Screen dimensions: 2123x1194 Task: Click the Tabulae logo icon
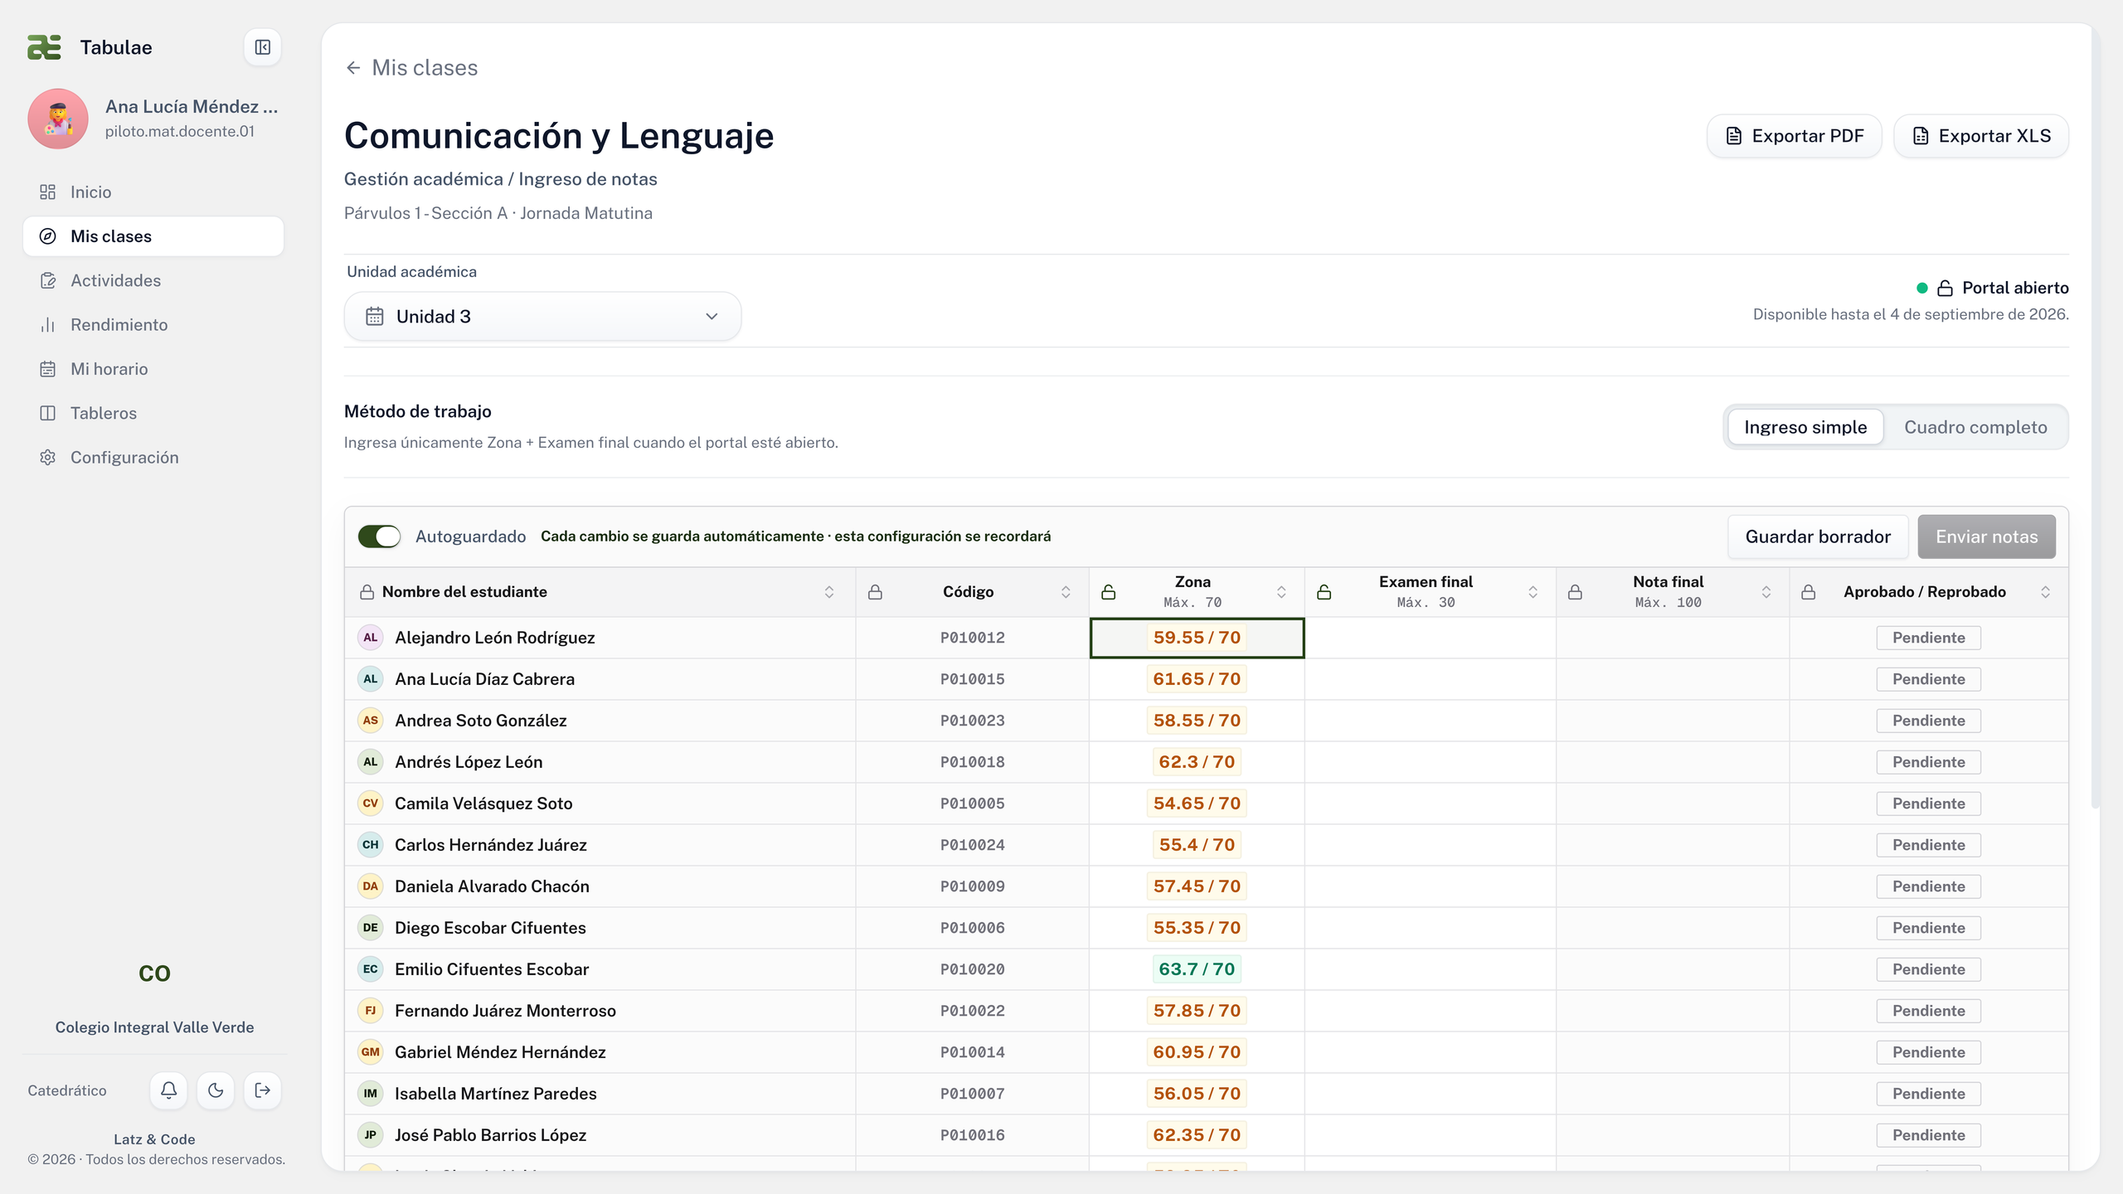tap(44, 47)
